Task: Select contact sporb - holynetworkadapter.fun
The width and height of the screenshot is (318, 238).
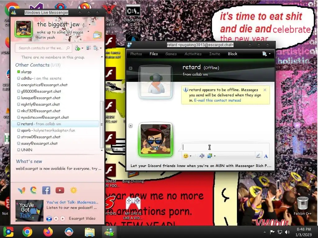Action: tap(55, 130)
